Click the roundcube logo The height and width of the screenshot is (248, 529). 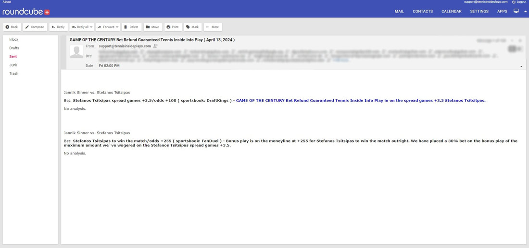click(x=26, y=12)
